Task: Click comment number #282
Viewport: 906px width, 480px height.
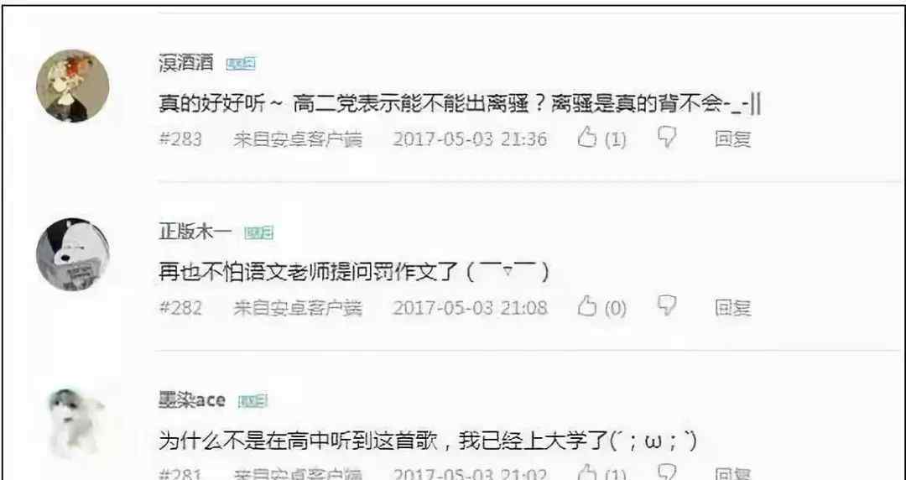Action: tap(180, 307)
